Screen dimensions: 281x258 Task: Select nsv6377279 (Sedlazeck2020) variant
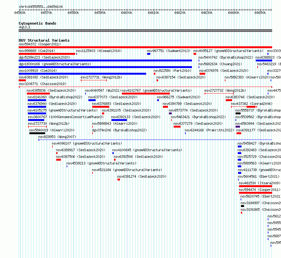pyautogui.click(x=198, y=123)
